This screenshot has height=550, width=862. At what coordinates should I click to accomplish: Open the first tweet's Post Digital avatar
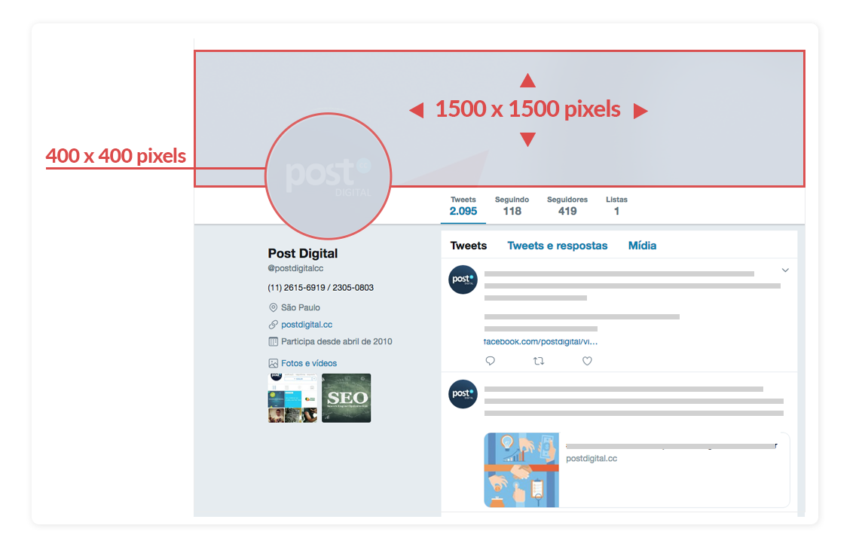coord(463,280)
